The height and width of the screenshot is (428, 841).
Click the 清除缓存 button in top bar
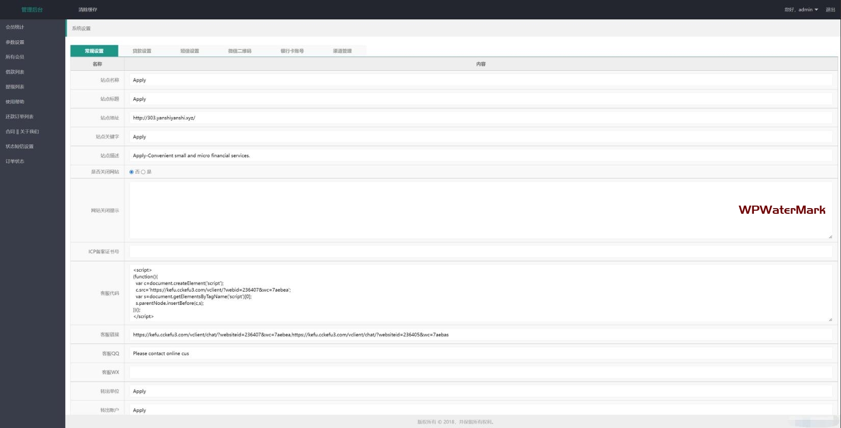pyautogui.click(x=88, y=10)
